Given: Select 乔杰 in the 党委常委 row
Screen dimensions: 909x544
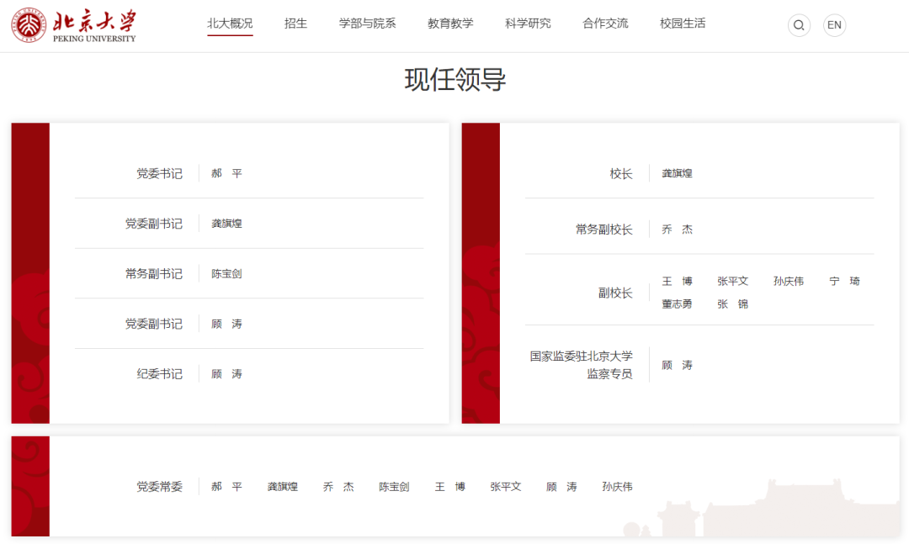Looking at the screenshot, I should 338,487.
